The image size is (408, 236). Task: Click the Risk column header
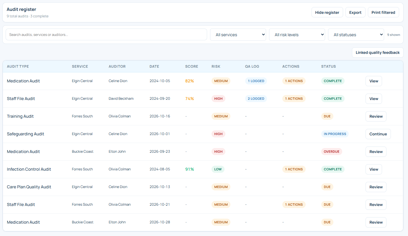click(216, 67)
